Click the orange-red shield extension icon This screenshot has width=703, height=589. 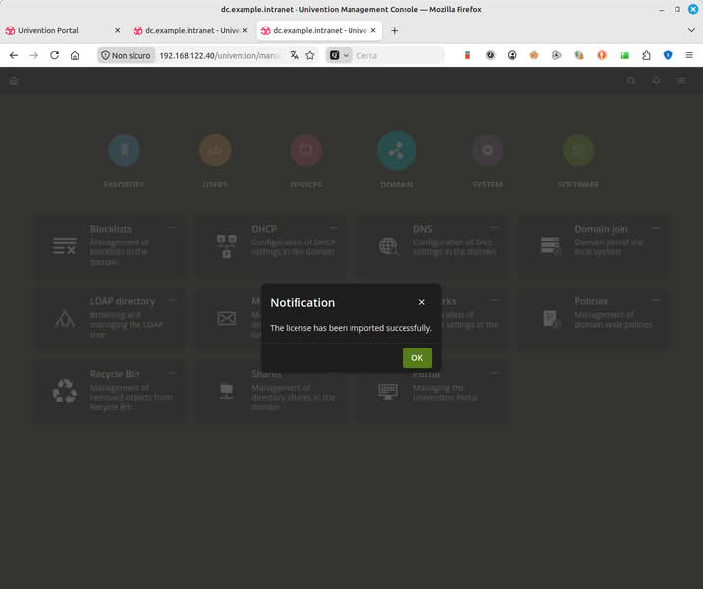point(602,55)
